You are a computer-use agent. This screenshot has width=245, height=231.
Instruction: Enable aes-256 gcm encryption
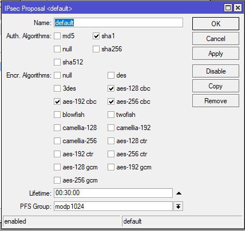57,180
